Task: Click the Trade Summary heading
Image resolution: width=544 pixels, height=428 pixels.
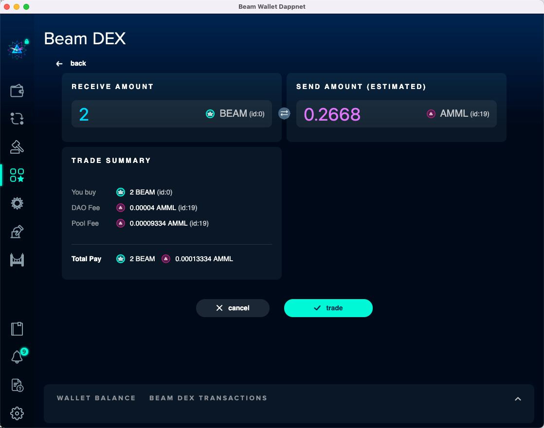Action: [x=111, y=160]
